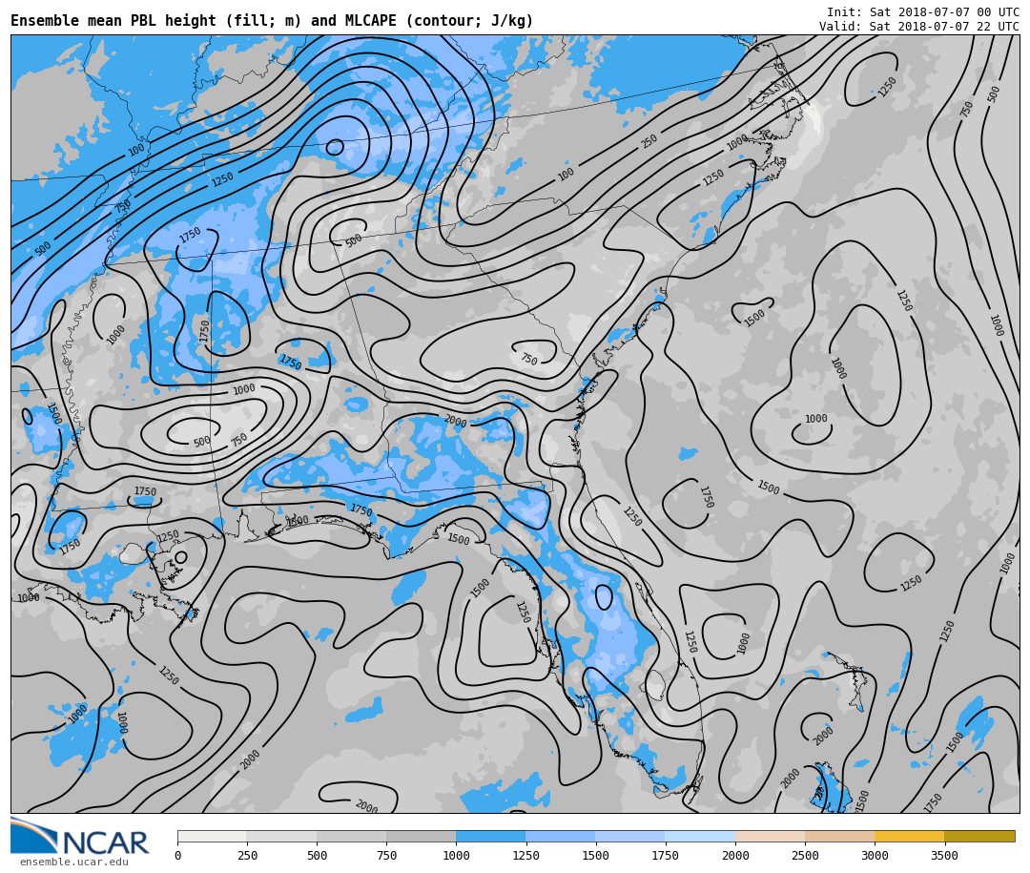The width and height of the screenshot is (1030, 873).
Task: Click the colorbar tick label 2000
Action: tap(735, 855)
